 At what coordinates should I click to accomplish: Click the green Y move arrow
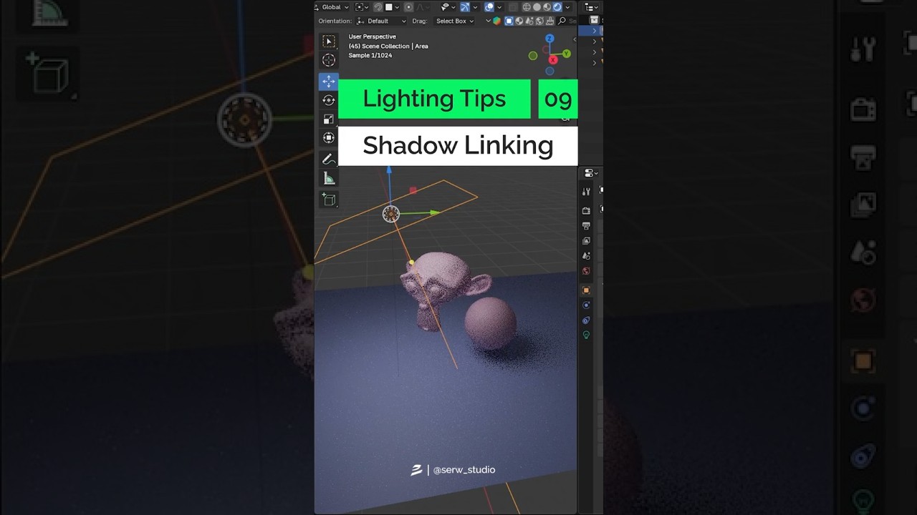coord(435,212)
